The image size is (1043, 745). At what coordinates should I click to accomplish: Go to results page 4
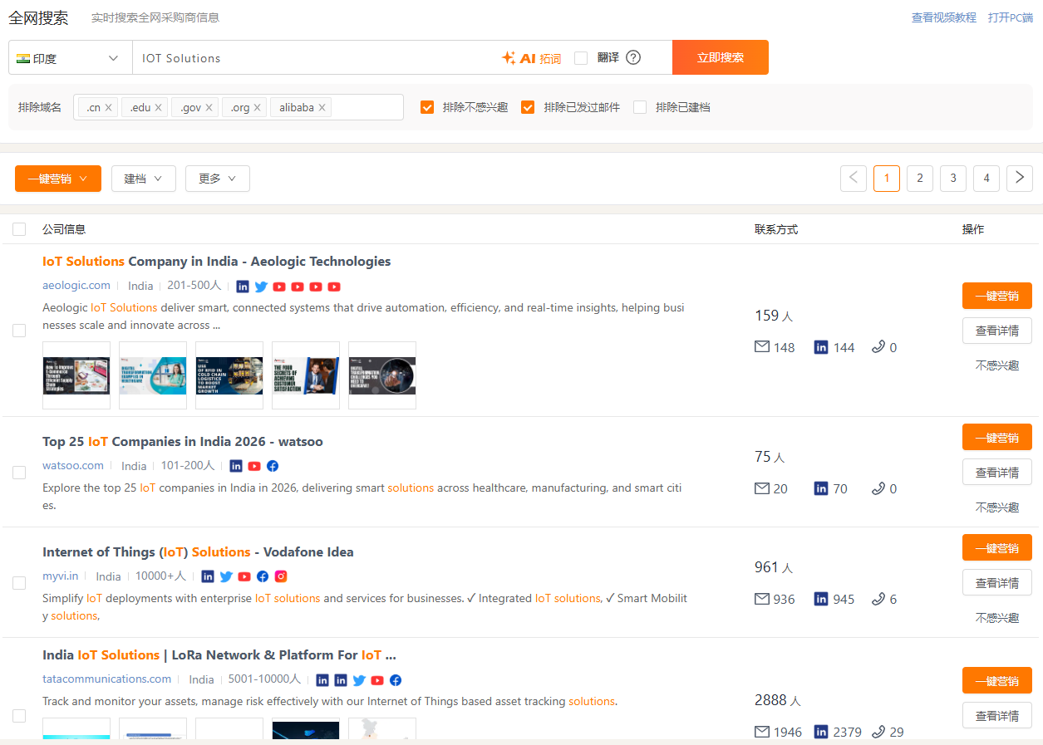coord(986,179)
